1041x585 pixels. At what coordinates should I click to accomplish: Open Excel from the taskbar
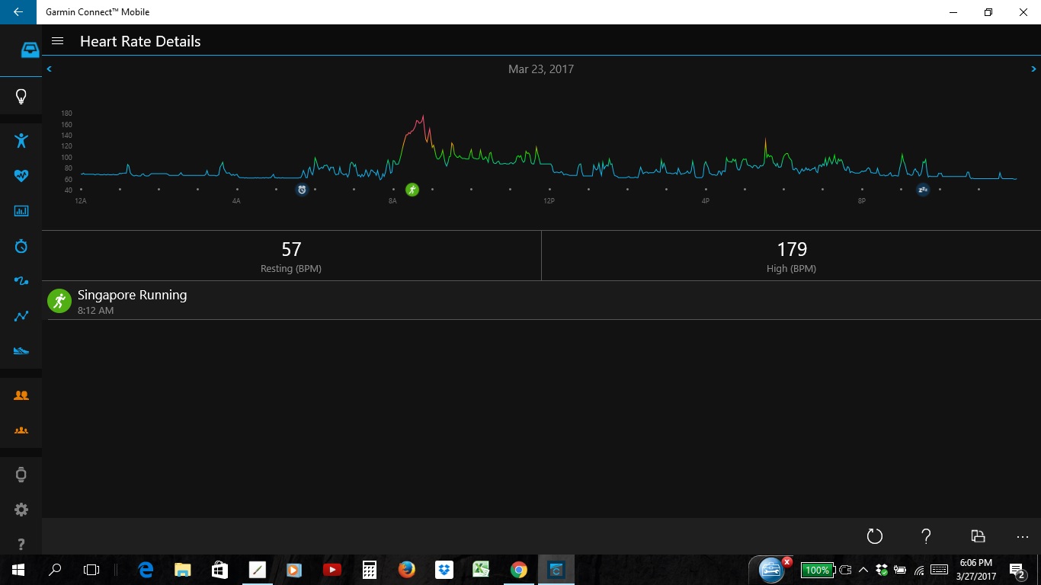click(x=481, y=570)
